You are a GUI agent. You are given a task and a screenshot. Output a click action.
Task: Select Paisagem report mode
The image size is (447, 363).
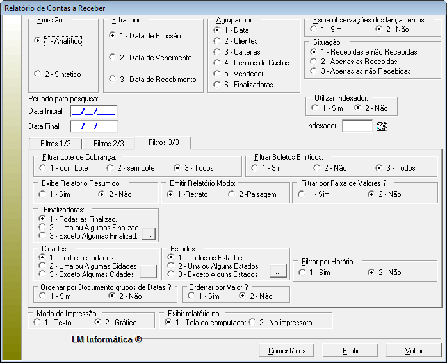coord(232,194)
